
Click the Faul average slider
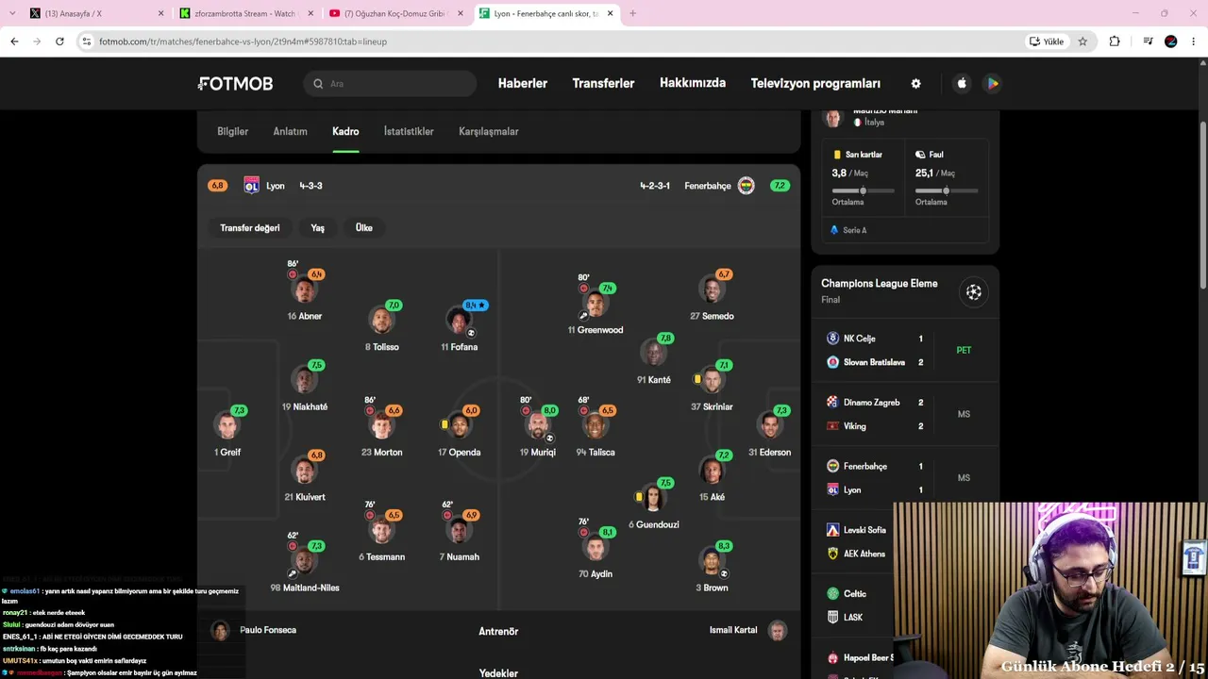coord(946,190)
